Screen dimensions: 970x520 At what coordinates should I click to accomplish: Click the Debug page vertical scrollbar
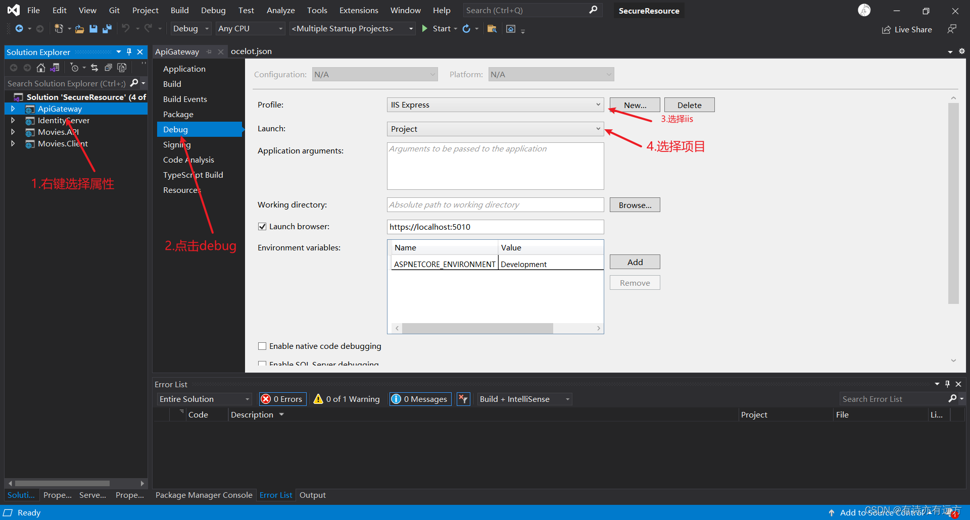tap(953, 203)
